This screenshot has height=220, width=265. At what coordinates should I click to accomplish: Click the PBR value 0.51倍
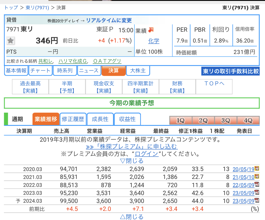[x=200, y=41]
